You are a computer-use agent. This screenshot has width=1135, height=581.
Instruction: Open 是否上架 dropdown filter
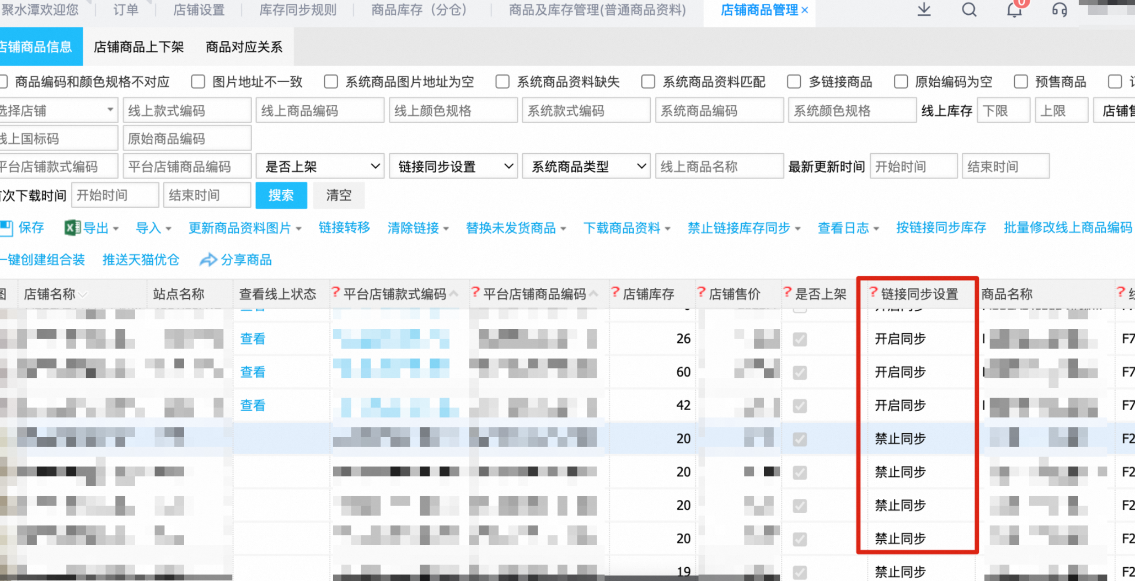coord(320,166)
